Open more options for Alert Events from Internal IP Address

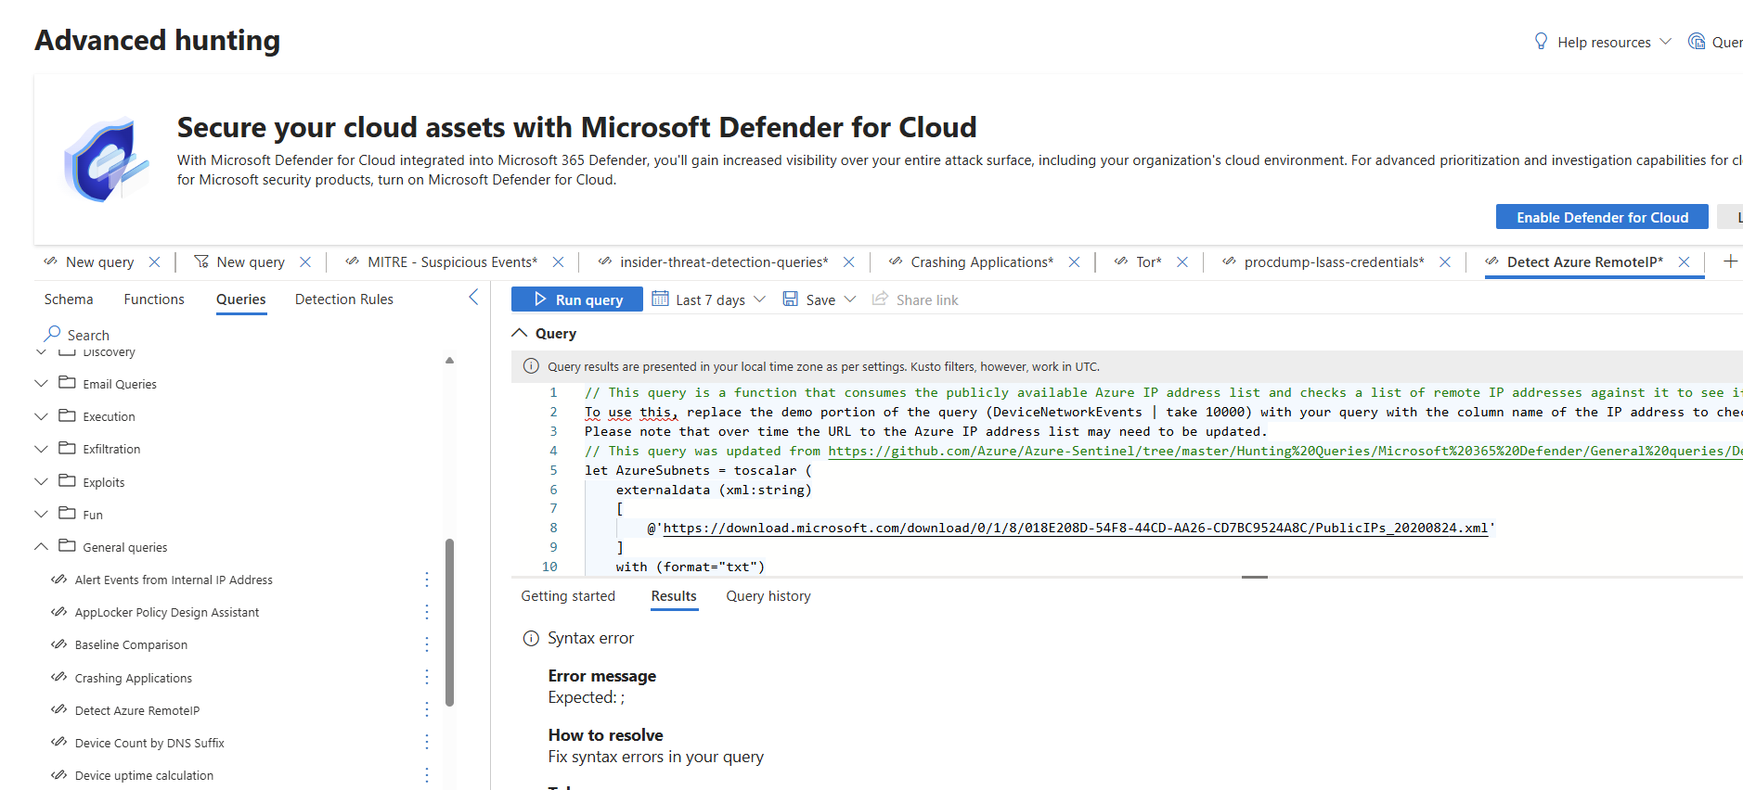(x=427, y=580)
